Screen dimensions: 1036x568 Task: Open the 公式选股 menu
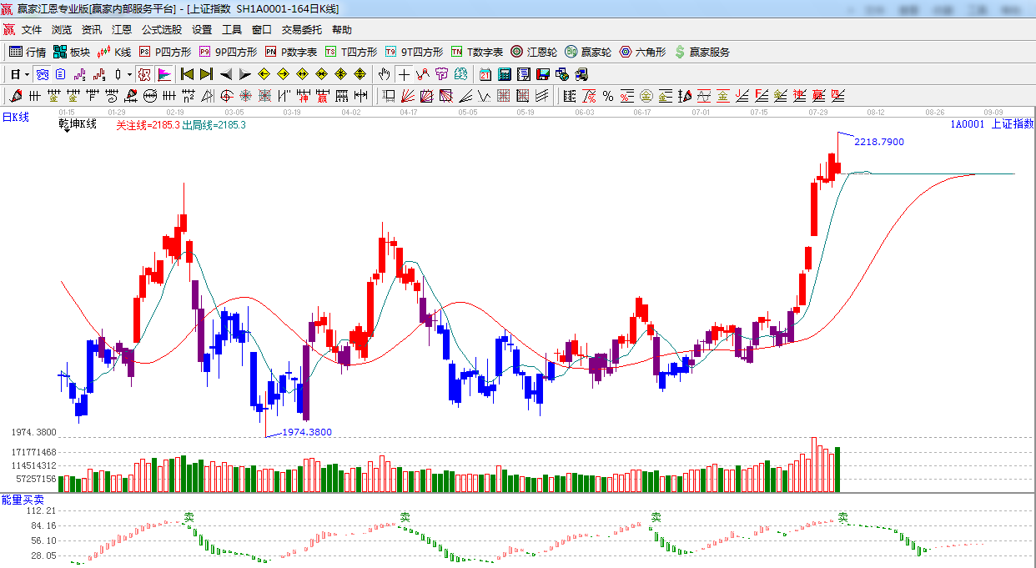(161, 30)
